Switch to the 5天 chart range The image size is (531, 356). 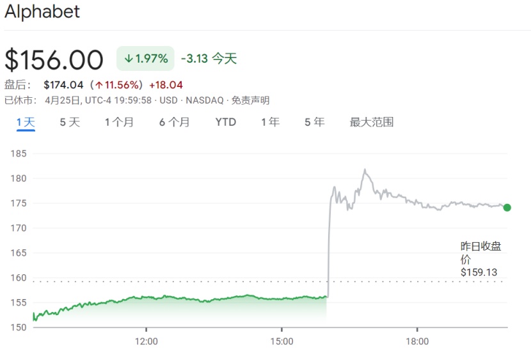coord(70,122)
